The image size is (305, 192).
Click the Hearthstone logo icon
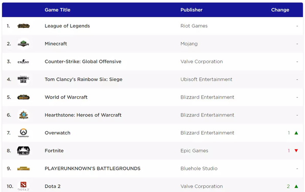24,115
